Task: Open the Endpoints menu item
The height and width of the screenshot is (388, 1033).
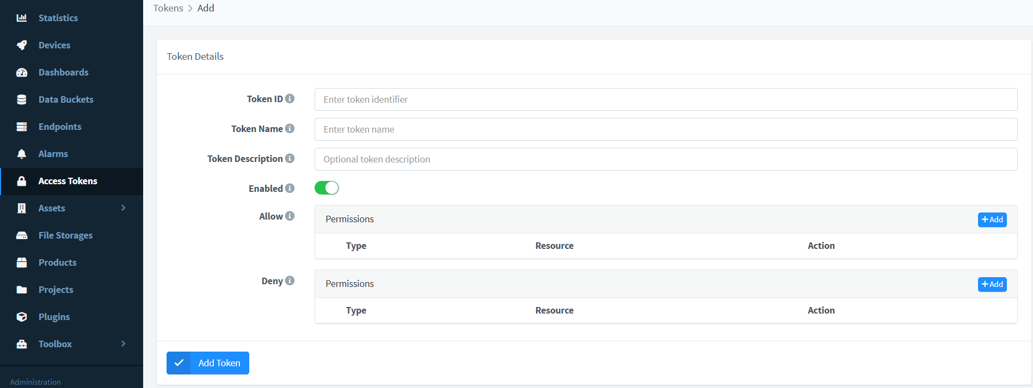Action: 60,127
